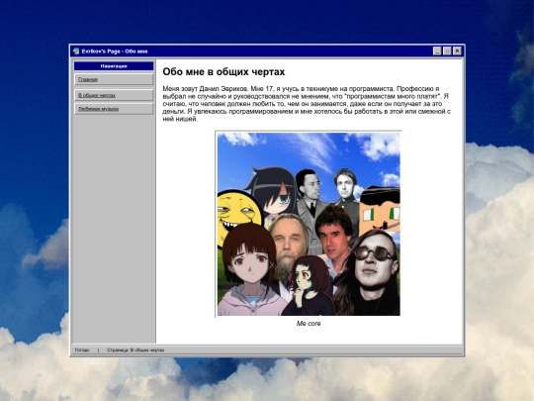
Task: Click the "Готово" status bar text
Action: pos(82,351)
